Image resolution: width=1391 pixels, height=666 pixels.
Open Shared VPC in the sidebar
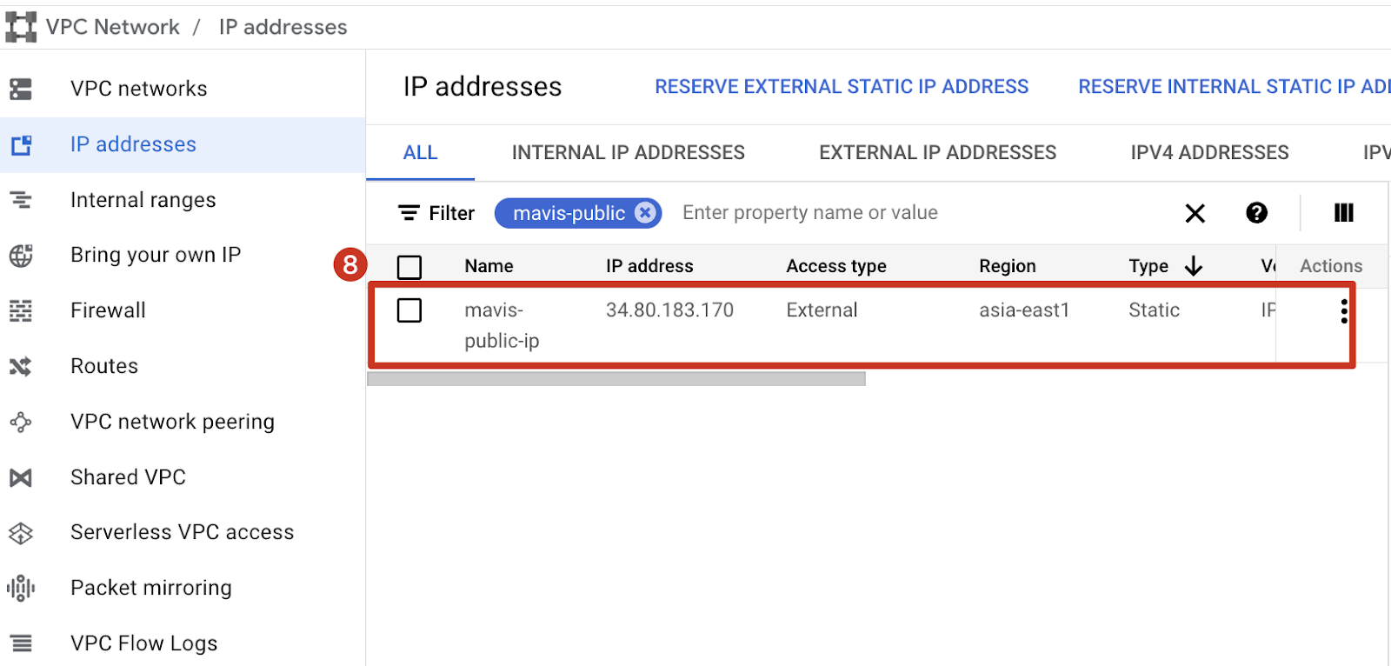(x=128, y=477)
